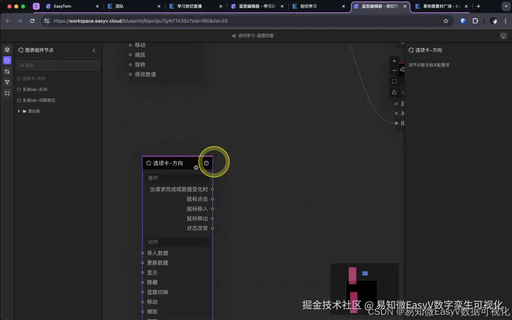The image size is (512, 320).
Task: Expand the 滑动条 folder in node list
Action: [x=18, y=111]
